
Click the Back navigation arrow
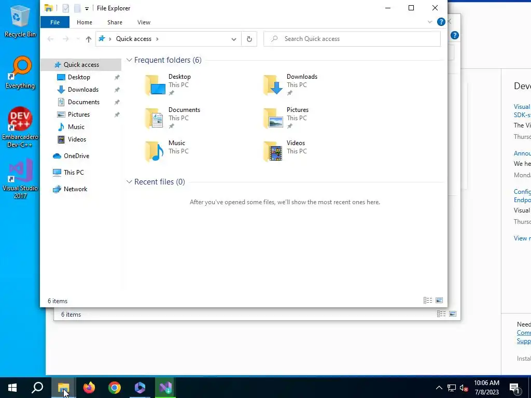50,39
